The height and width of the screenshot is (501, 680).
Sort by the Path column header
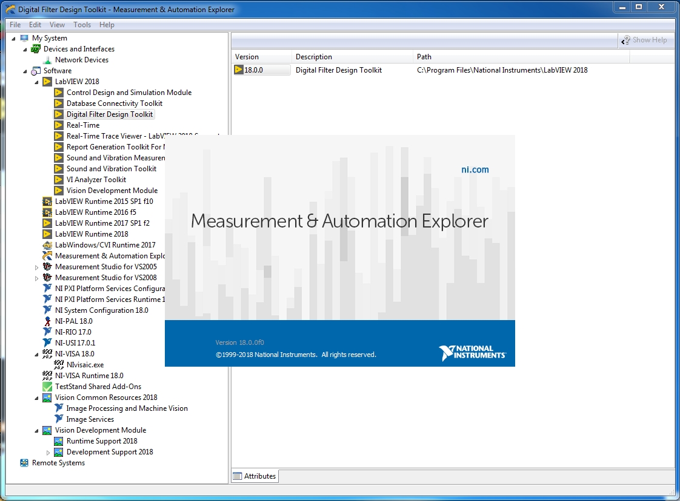pos(521,57)
